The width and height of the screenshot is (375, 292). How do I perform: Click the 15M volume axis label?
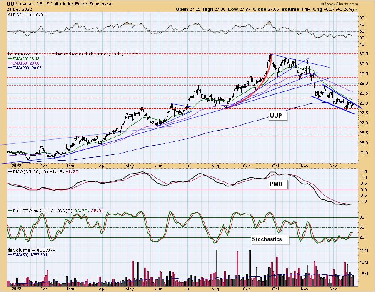[x=364, y=251]
